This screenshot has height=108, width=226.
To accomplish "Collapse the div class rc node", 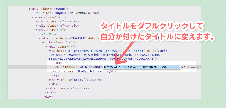I will tap(43, 42).
